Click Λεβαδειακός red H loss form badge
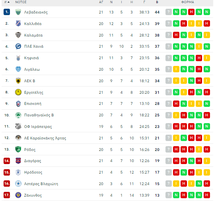This screenshot has width=214, height=201. tap(191, 12)
